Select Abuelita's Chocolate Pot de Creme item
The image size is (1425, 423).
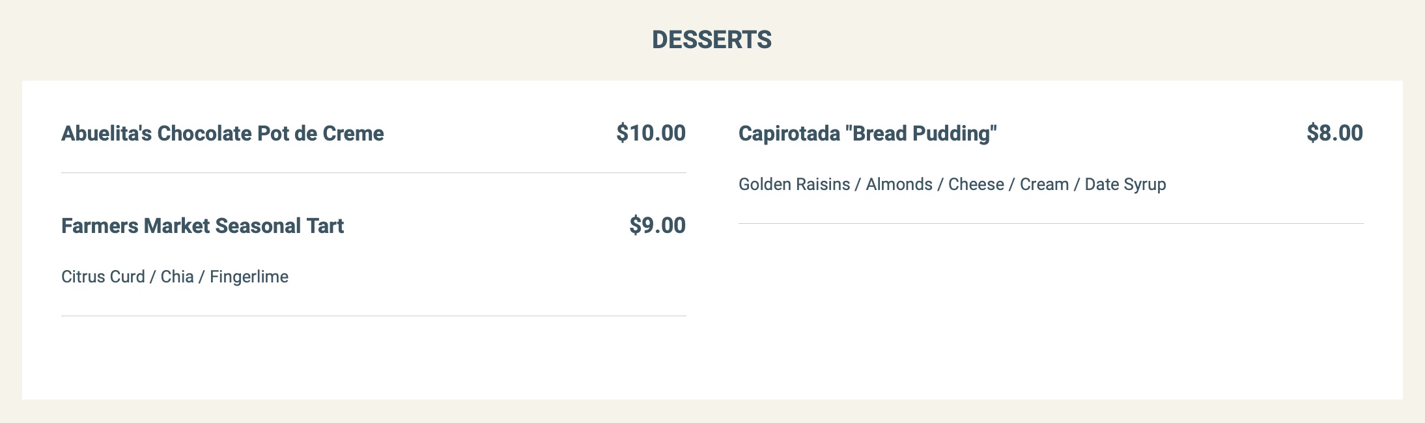[222, 133]
